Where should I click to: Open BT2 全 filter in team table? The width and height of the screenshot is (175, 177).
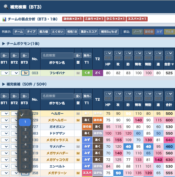coord(15,55)
